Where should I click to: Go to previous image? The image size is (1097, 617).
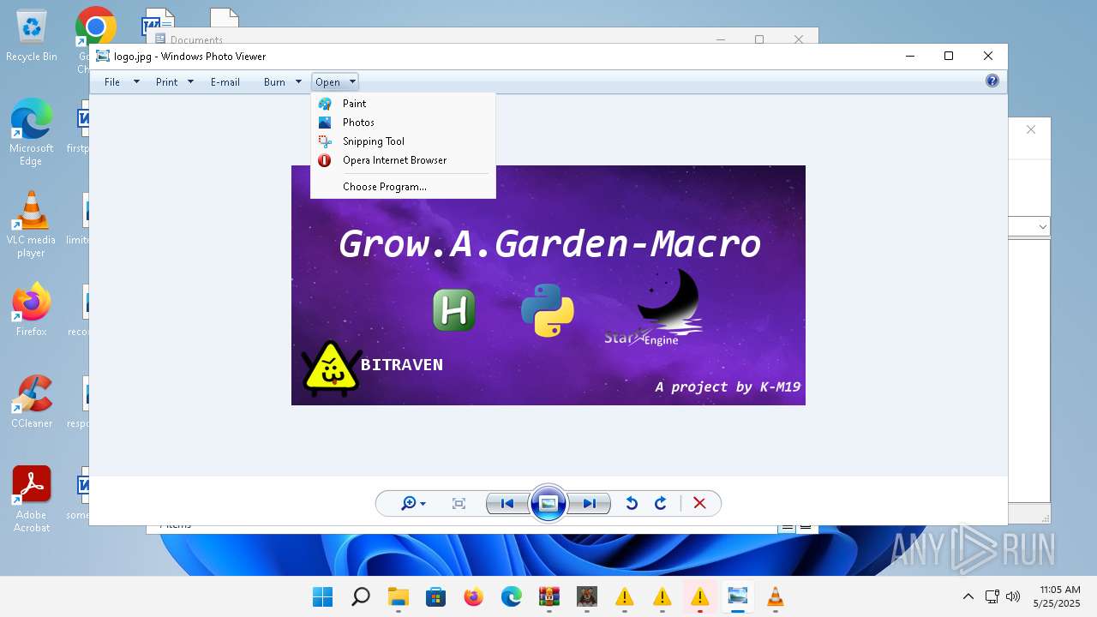tap(507, 504)
